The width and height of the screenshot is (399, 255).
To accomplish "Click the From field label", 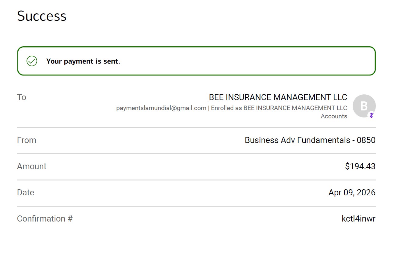I will point(27,140).
